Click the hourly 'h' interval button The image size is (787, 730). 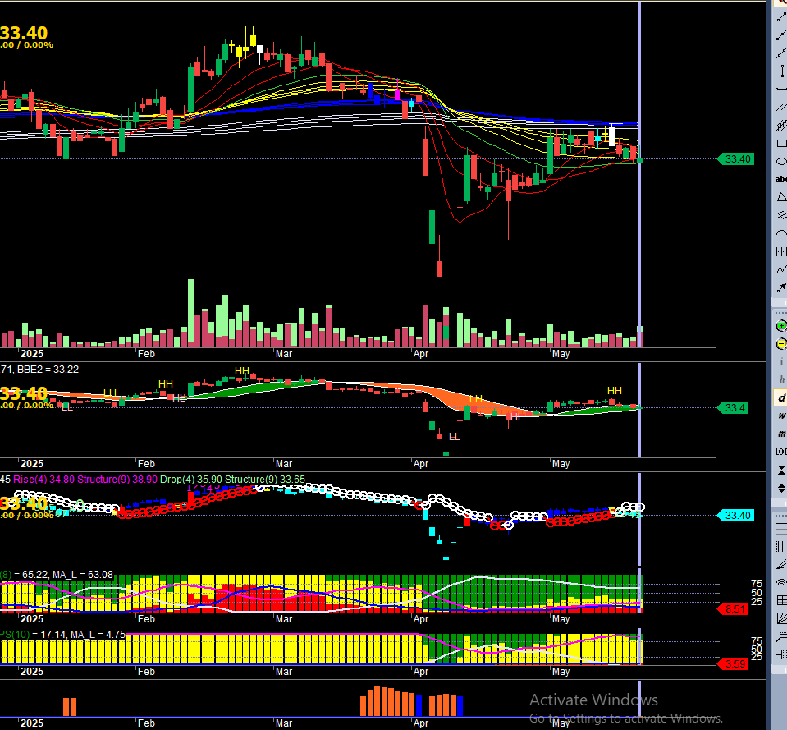tap(781, 379)
